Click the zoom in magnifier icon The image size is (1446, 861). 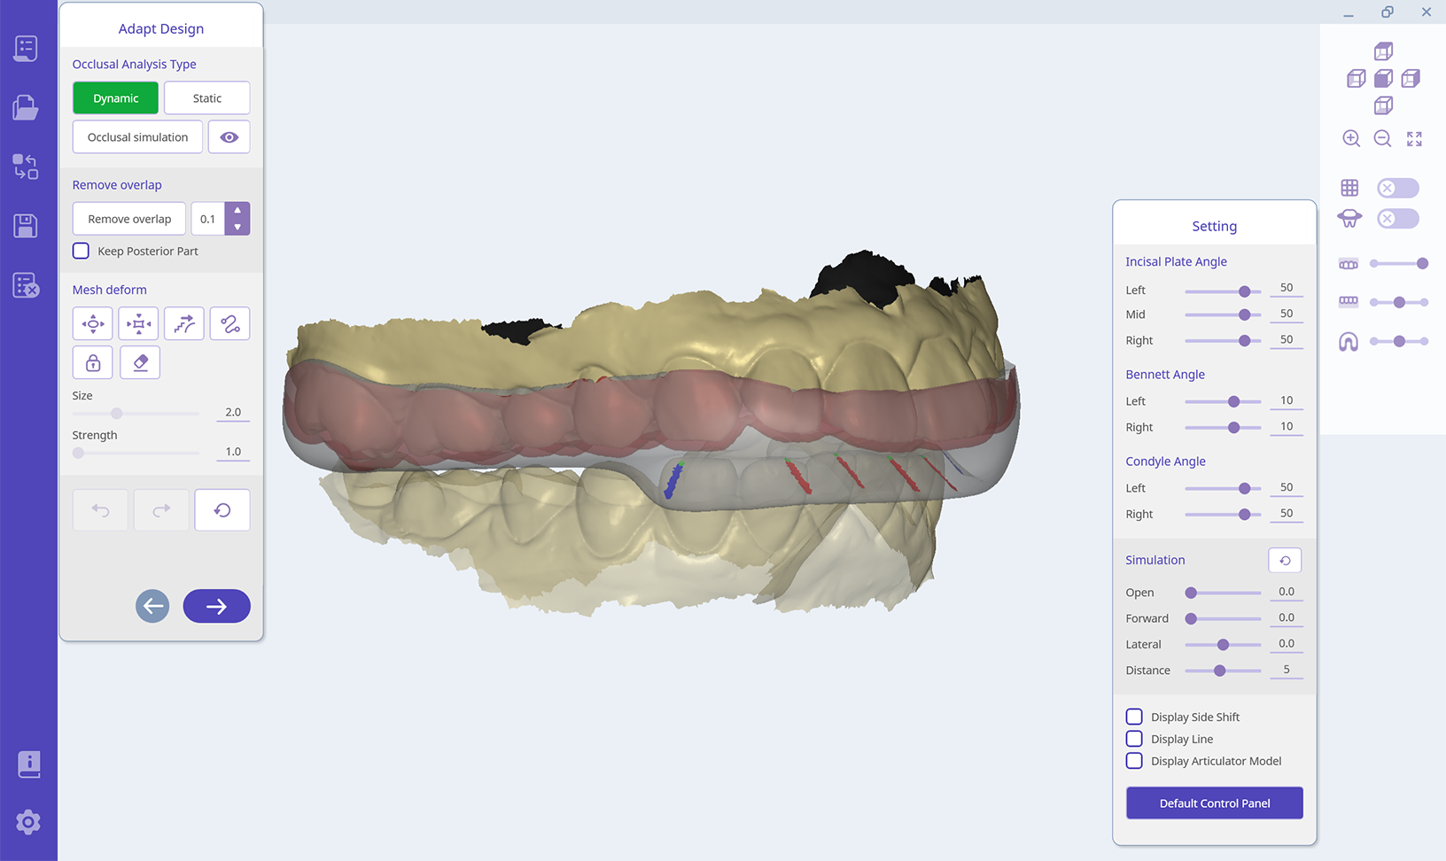[1351, 139]
